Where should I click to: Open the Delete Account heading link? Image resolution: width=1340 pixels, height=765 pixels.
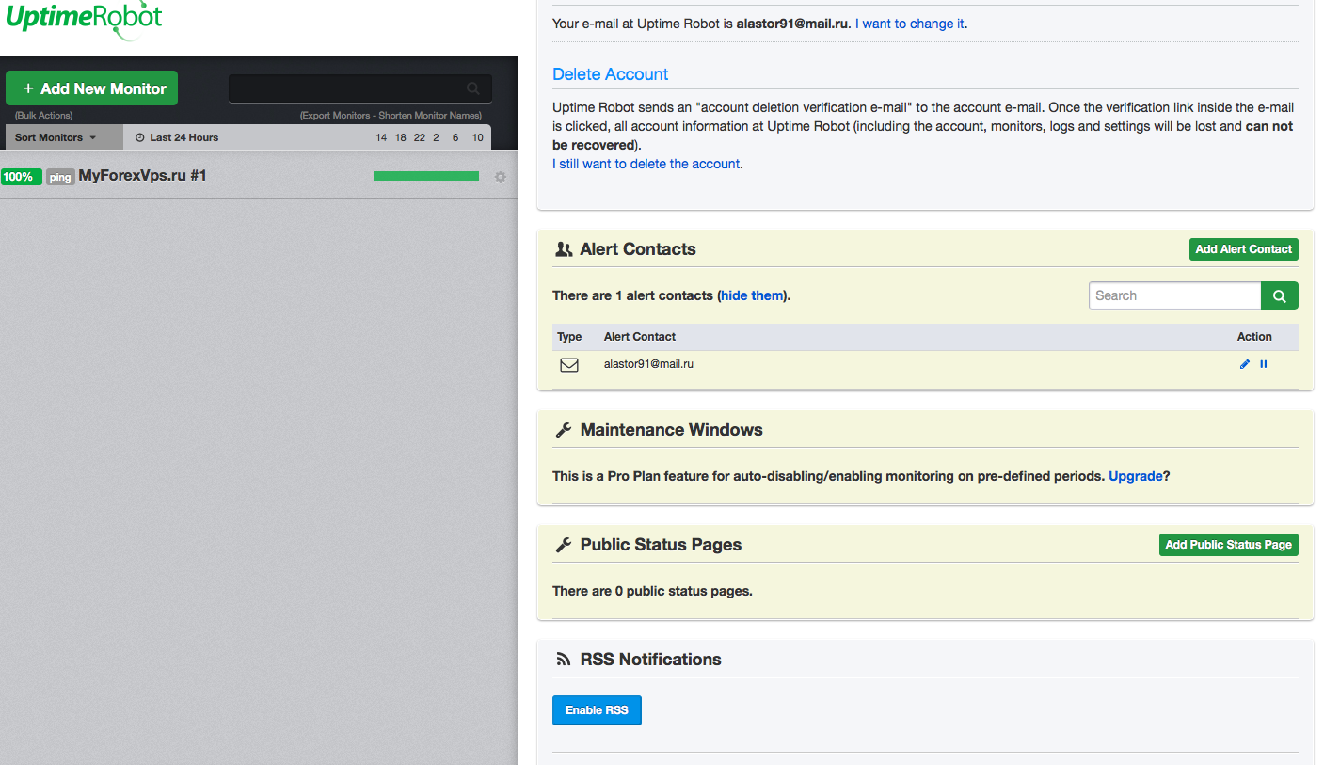(610, 74)
